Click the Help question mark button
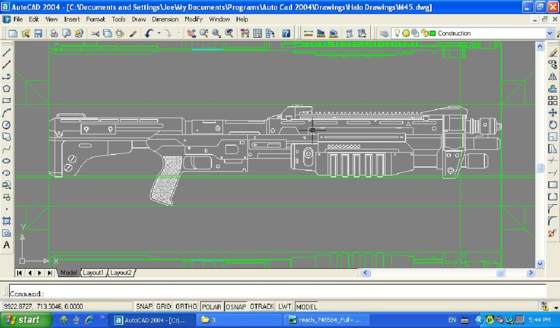560x328 pixels. click(x=286, y=33)
